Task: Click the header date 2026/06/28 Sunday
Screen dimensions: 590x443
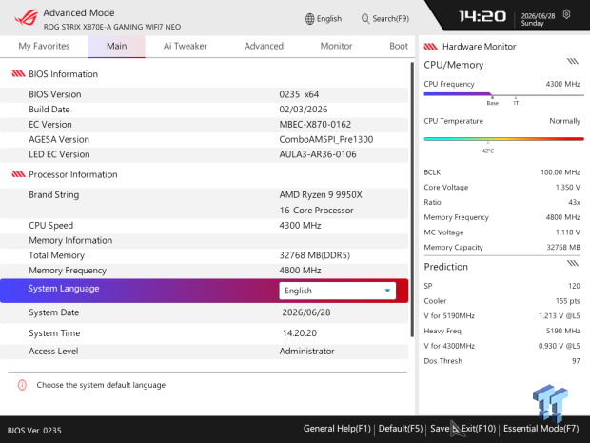Action: [538, 20]
